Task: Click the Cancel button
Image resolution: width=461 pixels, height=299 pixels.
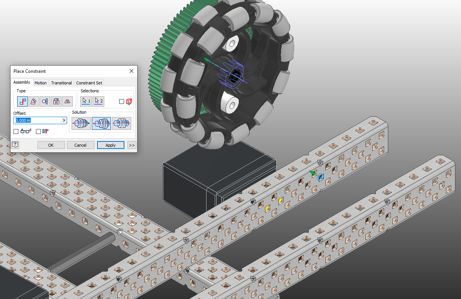Action: (81, 145)
